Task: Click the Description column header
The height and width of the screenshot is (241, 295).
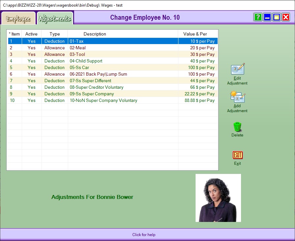Action: tap(123, 34)
